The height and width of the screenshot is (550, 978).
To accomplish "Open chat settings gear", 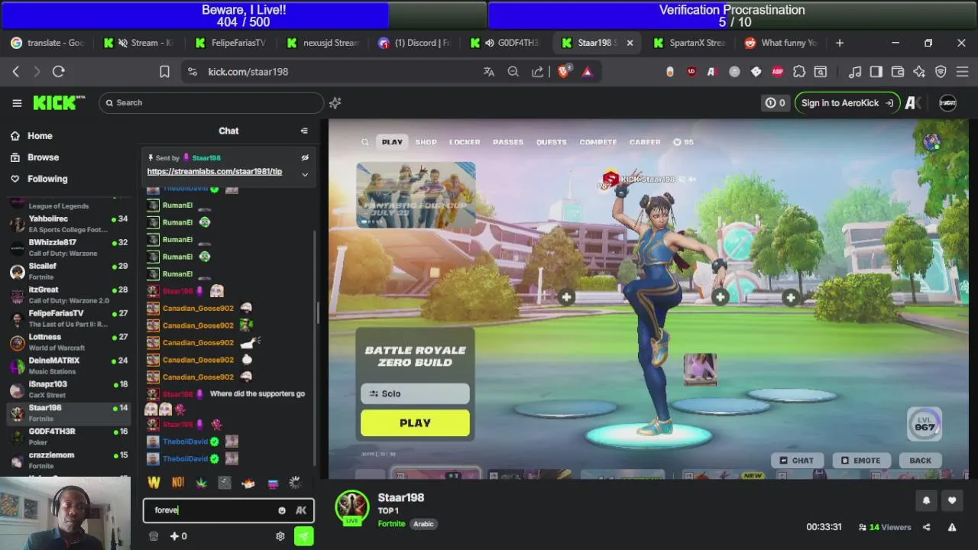I will click(280, 536).
